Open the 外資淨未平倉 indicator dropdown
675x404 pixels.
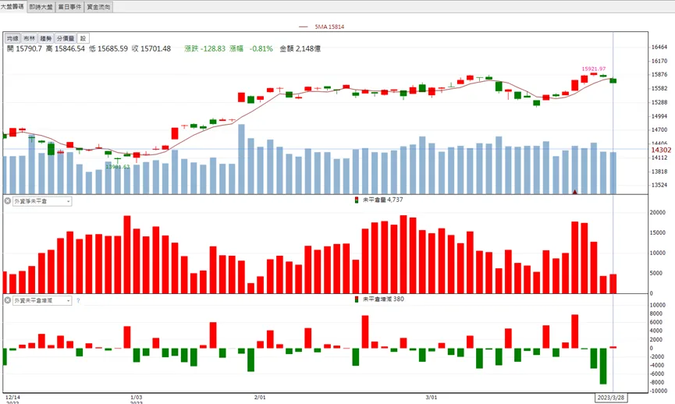click(42, 201)
